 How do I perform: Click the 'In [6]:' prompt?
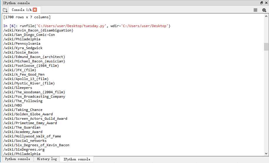10,26
